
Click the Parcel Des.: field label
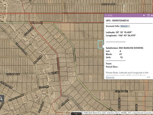click(x=112, y=67)
